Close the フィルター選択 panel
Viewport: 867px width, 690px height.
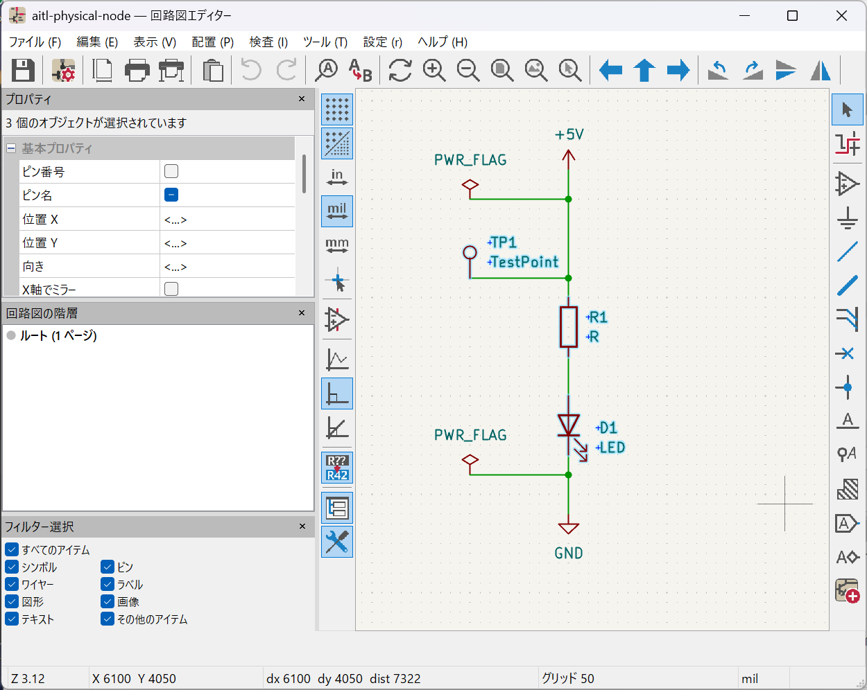point(302,527)
